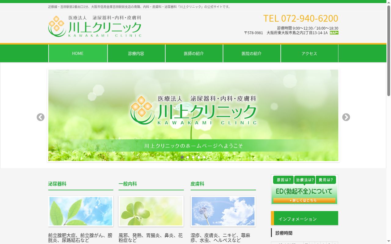The width and height of the screenshot is (391, 244).
Task: Select the first slider pagination dot
Action: [182, 157]
